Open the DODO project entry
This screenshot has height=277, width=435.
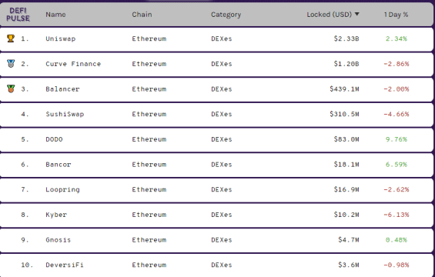pos(54,139)
